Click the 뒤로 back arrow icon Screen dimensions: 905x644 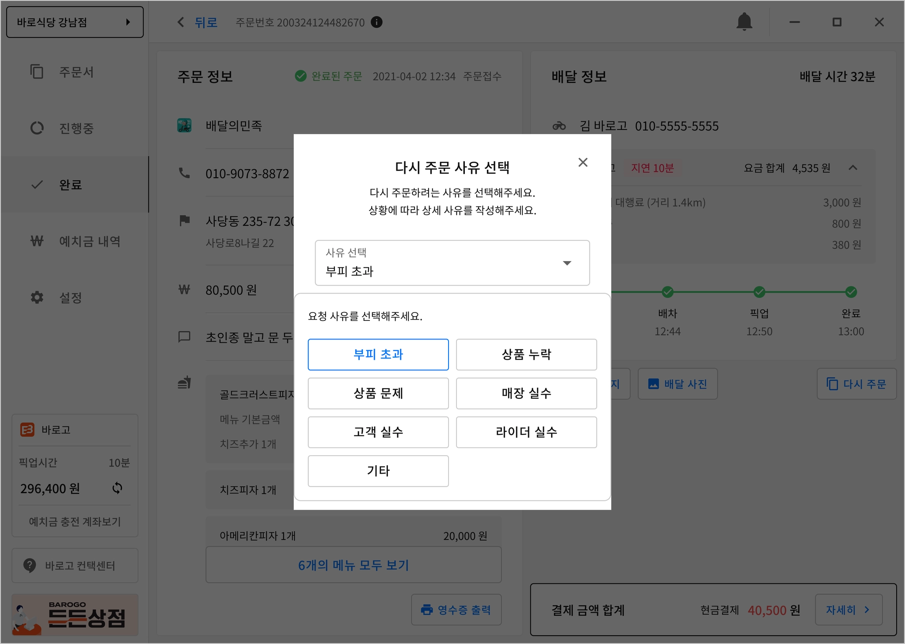[181, 22]
